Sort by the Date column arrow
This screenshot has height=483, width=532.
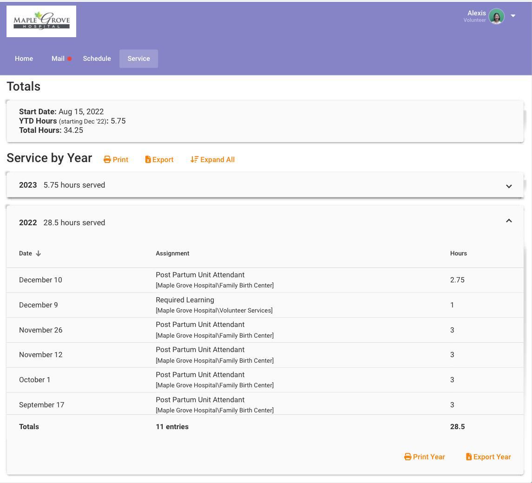pos(39,254)
